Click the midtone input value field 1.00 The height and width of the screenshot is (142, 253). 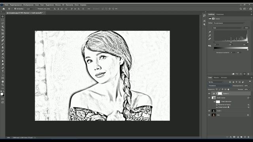coord(230,45)
